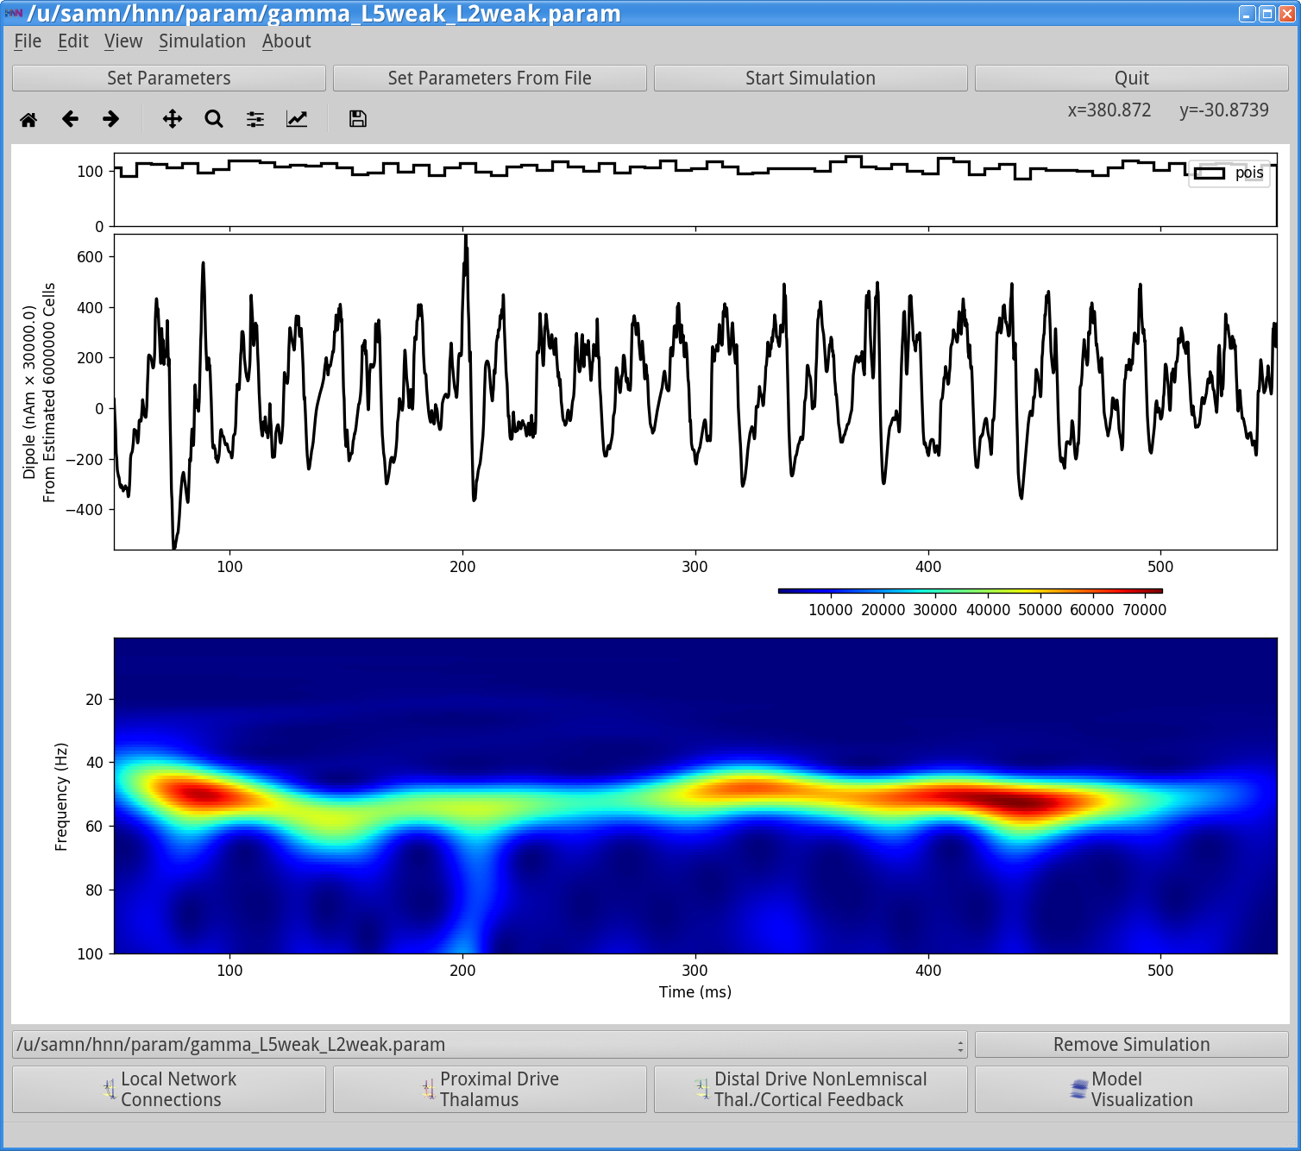Click the x=380.872 cursor coordinate readout

pyautogui.click(x=1109, y=110)
